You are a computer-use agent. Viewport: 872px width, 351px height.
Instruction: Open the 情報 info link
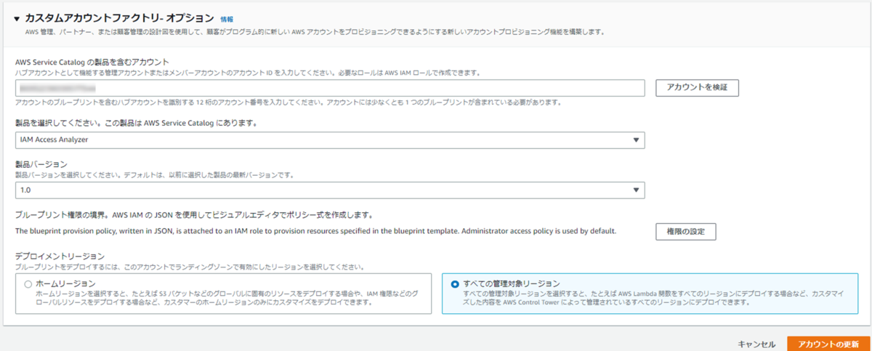point(227,19)
